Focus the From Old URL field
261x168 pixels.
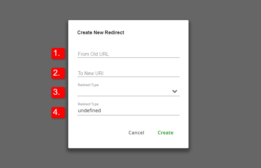coord(128,54)
